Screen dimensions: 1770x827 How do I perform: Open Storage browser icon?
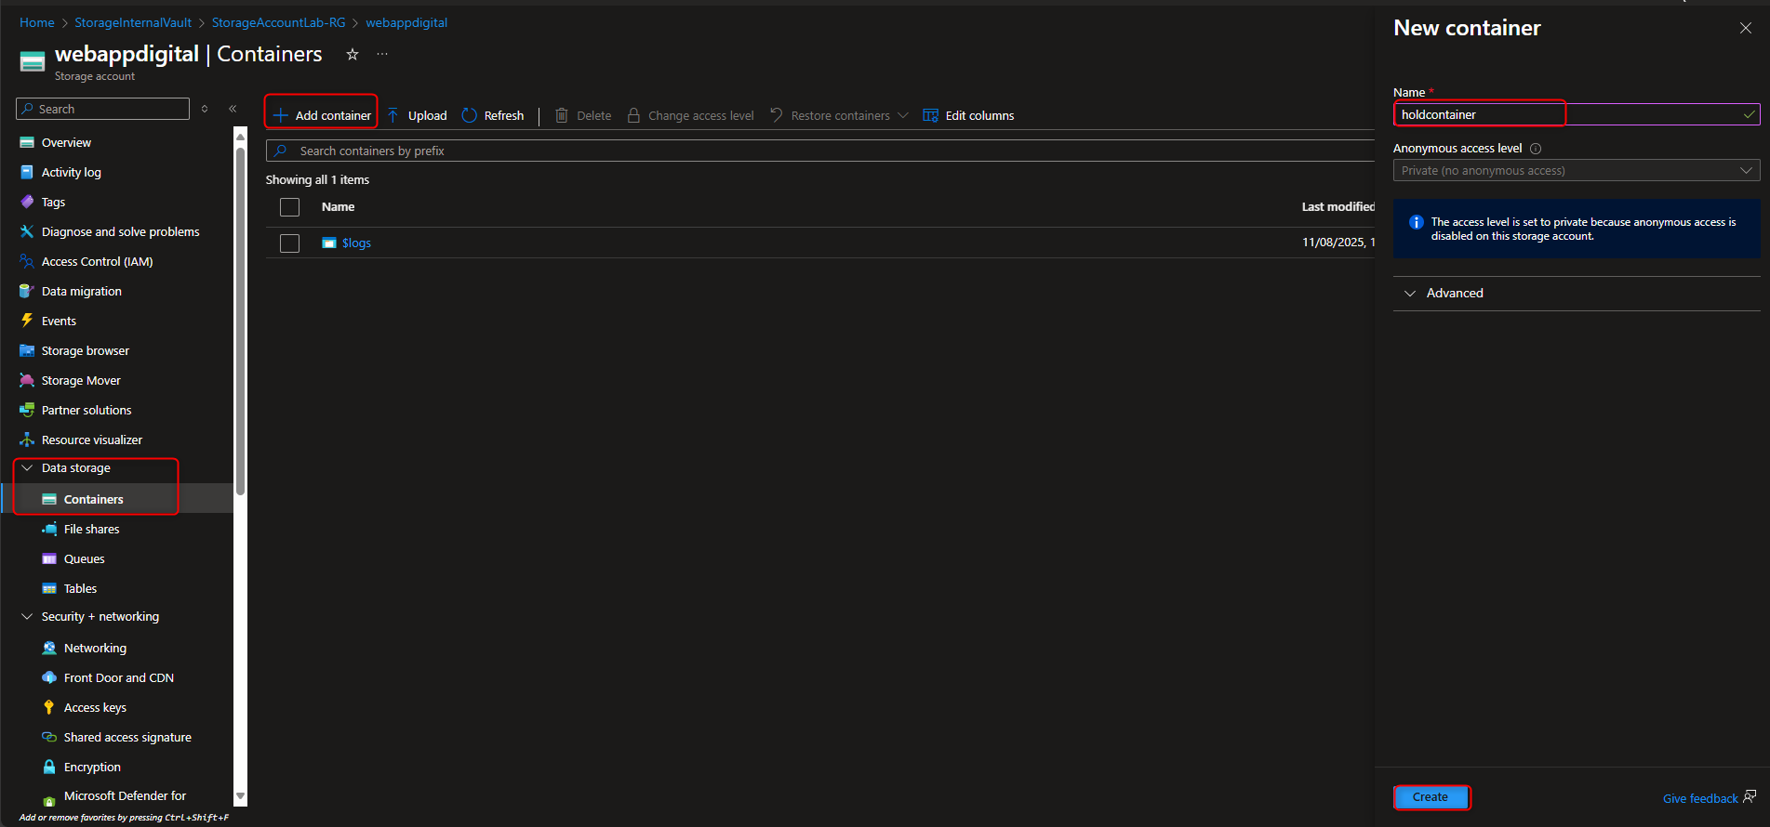pyautogui.click(x=27, y=350)
